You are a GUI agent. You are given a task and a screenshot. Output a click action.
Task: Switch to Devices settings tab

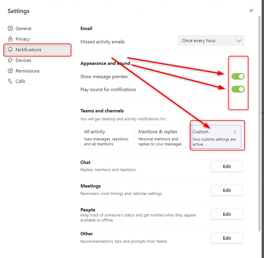coord(23,60)
